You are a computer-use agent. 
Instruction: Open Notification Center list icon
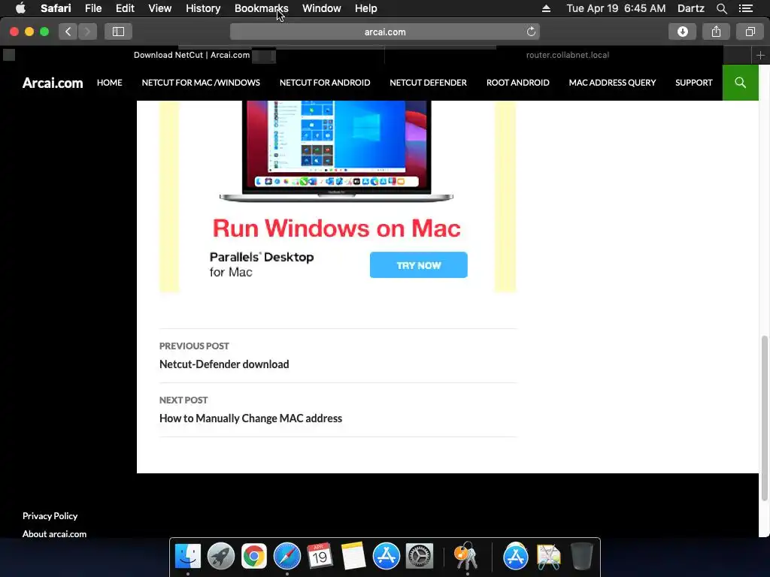745,8
